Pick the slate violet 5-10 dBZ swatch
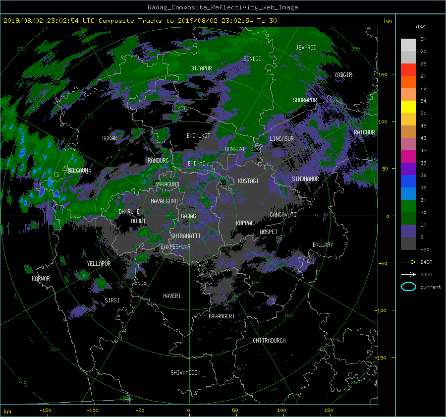The height and width of the screenshot is (417, 446). tap(408, 231)
